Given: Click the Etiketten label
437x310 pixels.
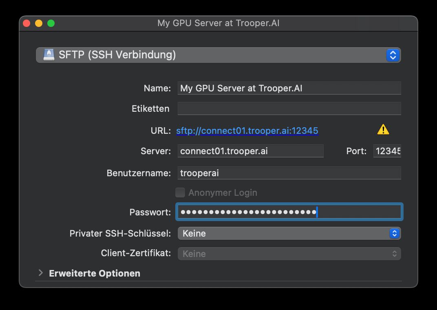Looking at the screenshot, I should (x=150, y=108).
